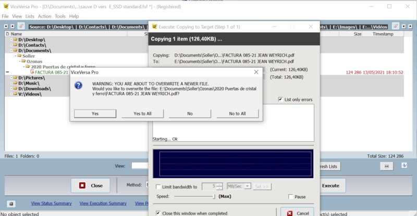Click the Name column header
Image resolution: width=417 pixels, height=216 pixels.
pyautogui.click(x=68, y=34)
